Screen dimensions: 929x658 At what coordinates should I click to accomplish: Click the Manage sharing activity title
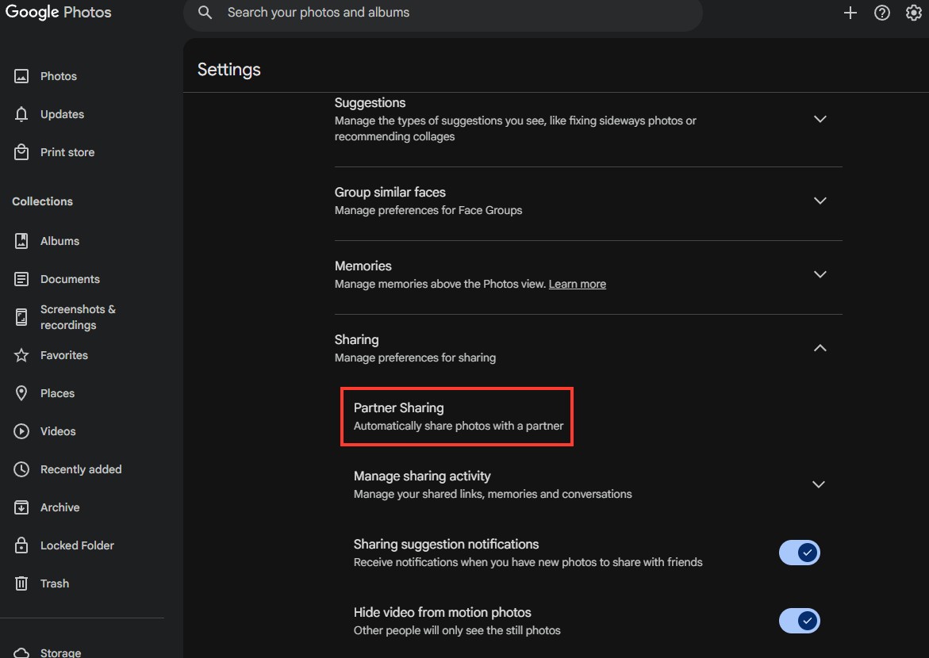422,476
